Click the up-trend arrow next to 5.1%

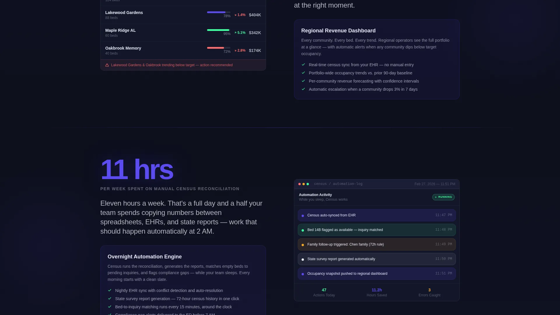[235, 33]
